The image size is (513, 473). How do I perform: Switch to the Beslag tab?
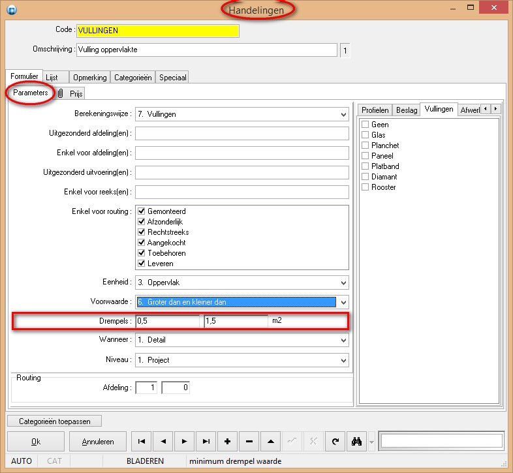pos(407,110)
